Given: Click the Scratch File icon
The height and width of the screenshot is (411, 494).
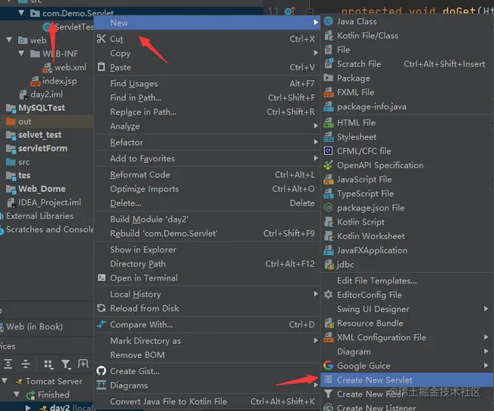Looking at the screenshot, I should 328,64.
